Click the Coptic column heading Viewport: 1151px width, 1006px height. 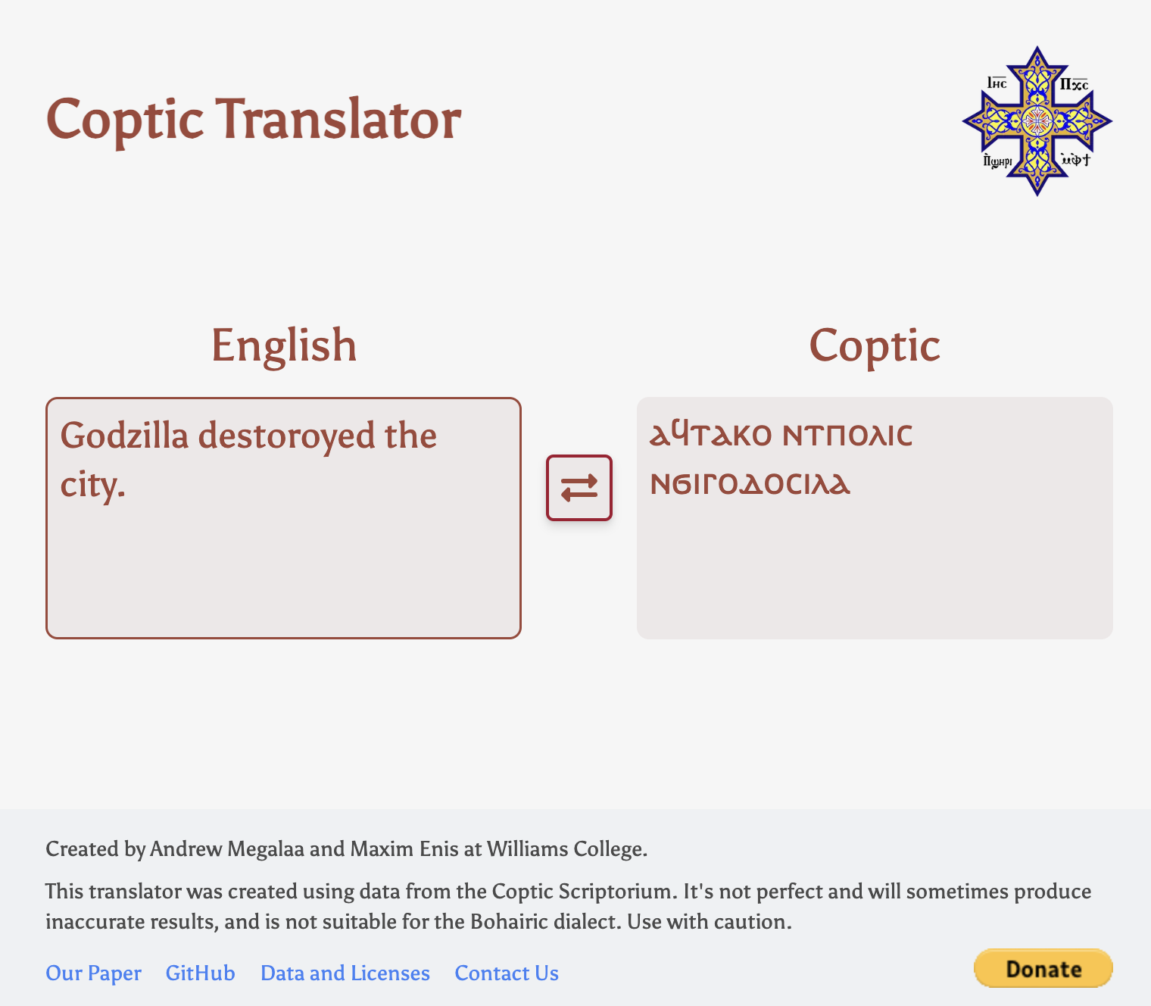[875, 345]
